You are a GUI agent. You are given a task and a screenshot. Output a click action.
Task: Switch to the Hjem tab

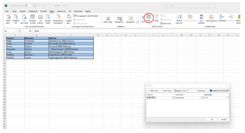tap(14, 11)
